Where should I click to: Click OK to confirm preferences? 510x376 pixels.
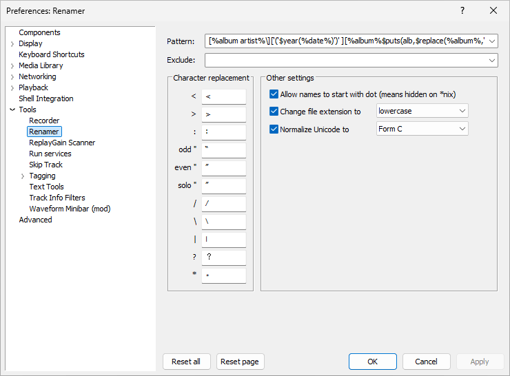click(x=372, y=362)
